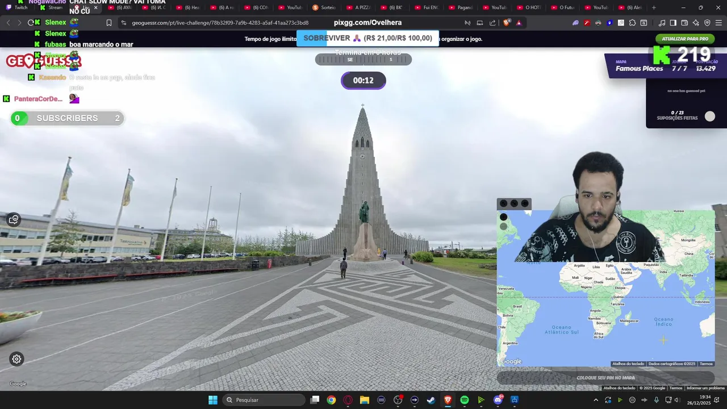Image resolution: width=727 pixels, height=409 pixels.
Task: Open the browser main menu hamburger icon
Action: click(718, 23)
